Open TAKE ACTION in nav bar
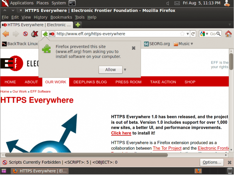The width and height of the screenshot is (234, 175). pos(163,82)
